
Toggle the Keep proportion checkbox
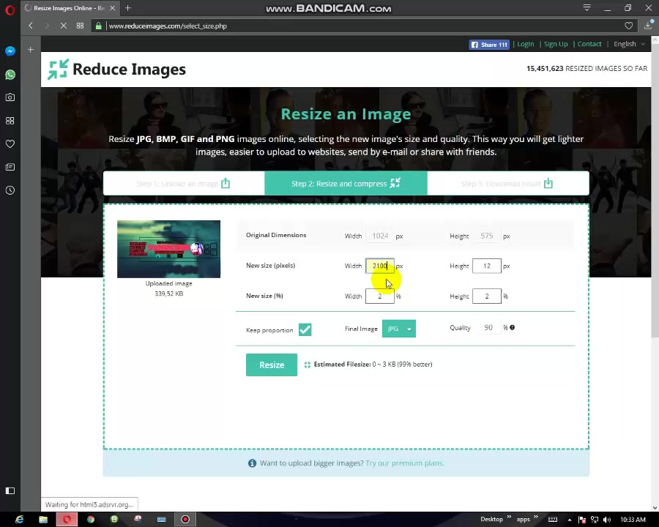[305, 329]
